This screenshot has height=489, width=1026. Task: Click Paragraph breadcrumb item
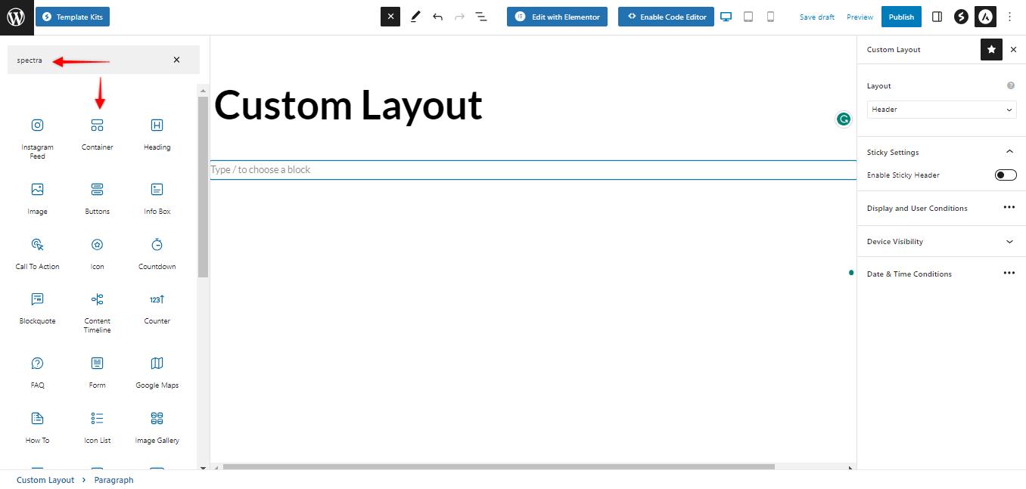tap(113, 480)
